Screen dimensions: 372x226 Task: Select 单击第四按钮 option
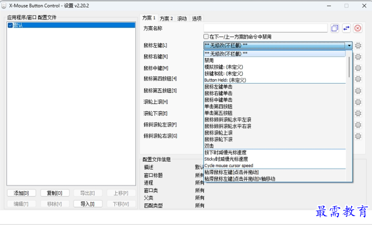[x=275, y=106]
